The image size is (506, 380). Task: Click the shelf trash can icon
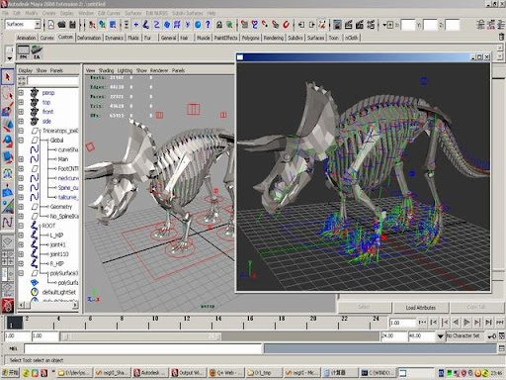point(501,37)
